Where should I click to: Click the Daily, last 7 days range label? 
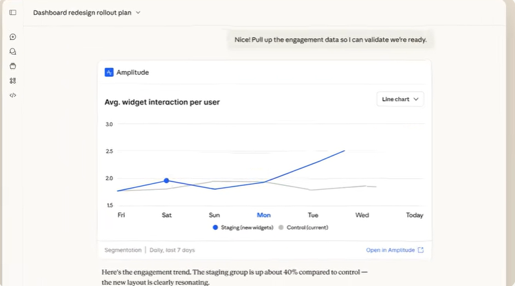[x=172, y=250]
